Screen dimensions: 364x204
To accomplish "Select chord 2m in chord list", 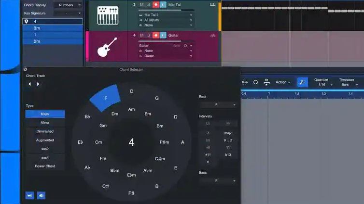I will point(53,41).
